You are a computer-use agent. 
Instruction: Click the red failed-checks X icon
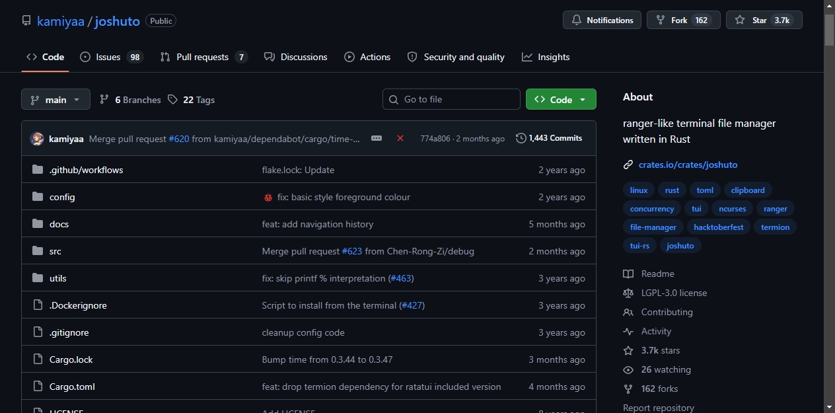(x=400, y=138)
